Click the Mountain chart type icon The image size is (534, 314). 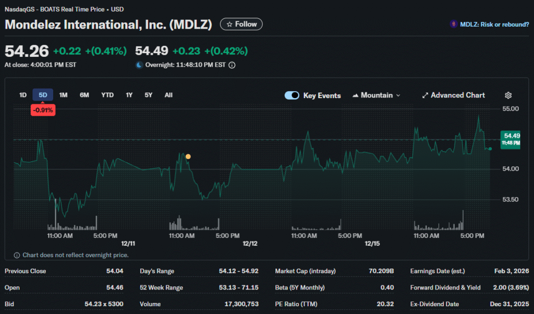[356, 95]
